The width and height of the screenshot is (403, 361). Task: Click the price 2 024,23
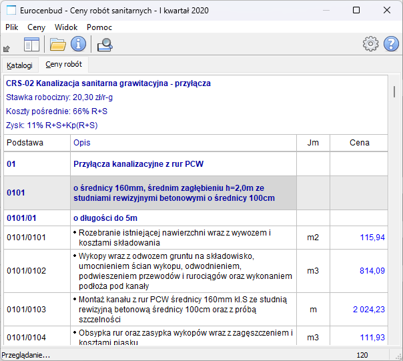(x=368, y=310)
